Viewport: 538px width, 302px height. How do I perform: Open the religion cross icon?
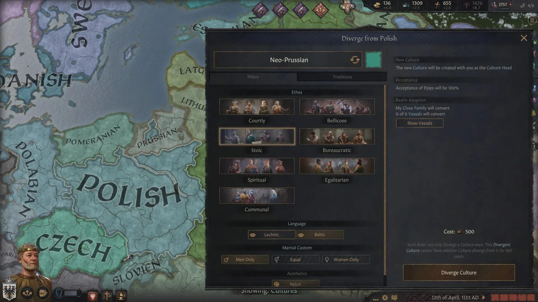click(106, 295)
